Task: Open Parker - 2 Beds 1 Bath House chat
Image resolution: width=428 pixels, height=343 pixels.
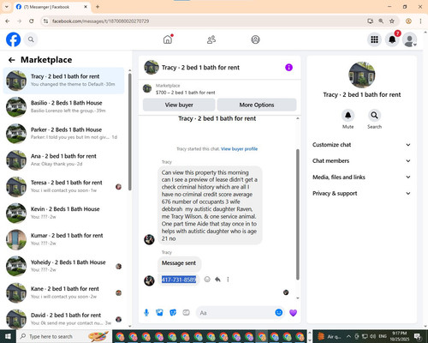Action: (63, 134)
